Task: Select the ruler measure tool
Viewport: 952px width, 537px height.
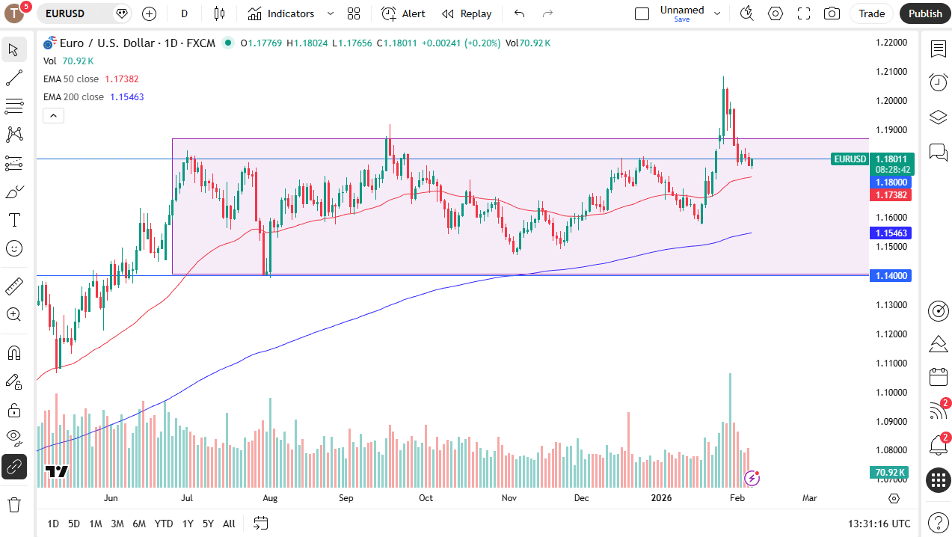Action: pyautogui.click(x=13, y=286)
